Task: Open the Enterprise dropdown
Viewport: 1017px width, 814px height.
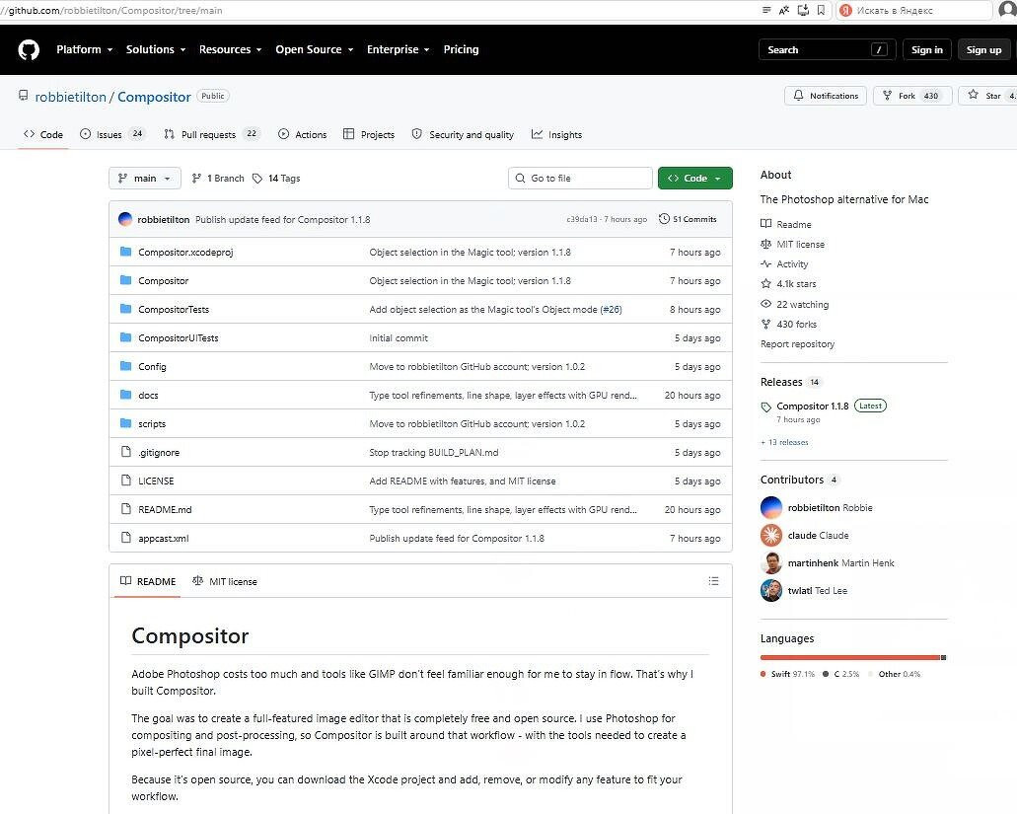Action: tap(399, 50)
